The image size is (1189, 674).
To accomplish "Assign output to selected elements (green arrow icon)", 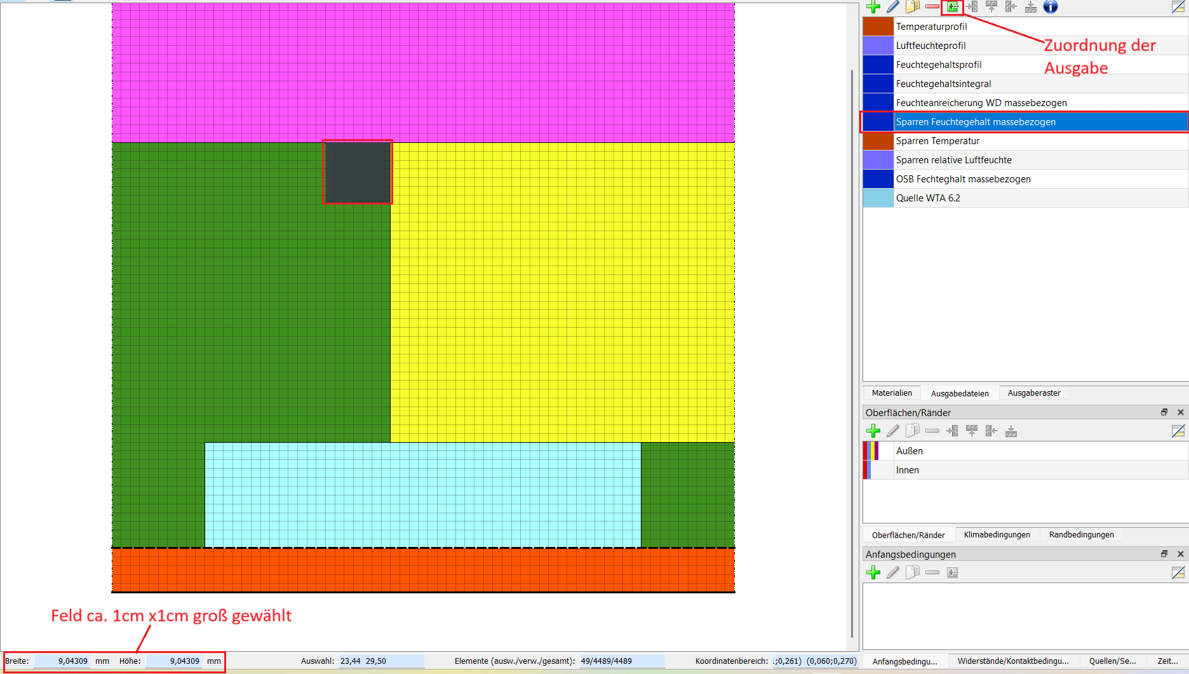I will (952, 7).
